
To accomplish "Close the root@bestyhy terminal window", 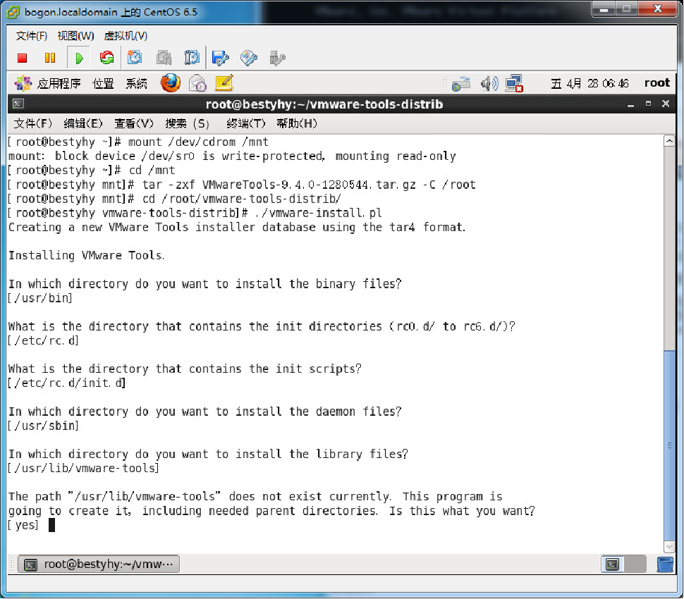I will pyautogui.click(x=666, y=104).
